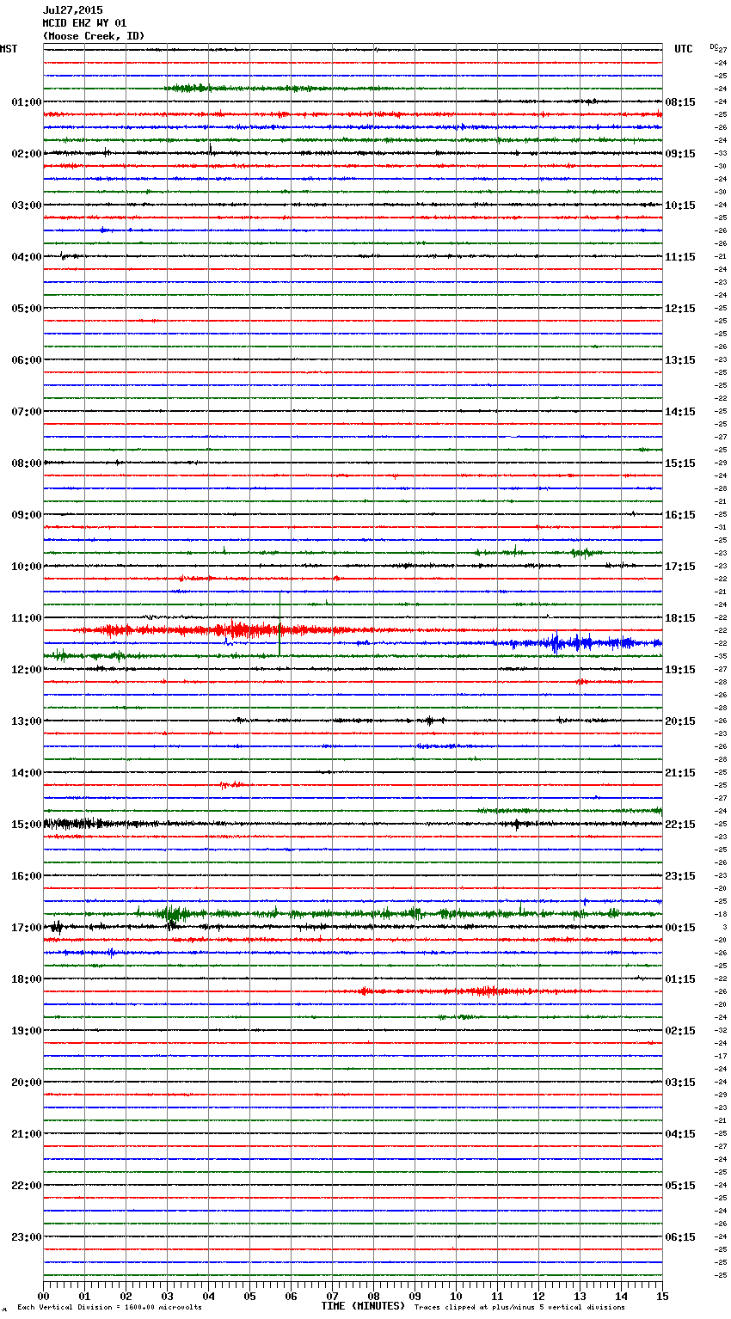Select the 07:00 MST hour label
The width and height of the screenshot is (731, 1319).
[x=27, y=412]
